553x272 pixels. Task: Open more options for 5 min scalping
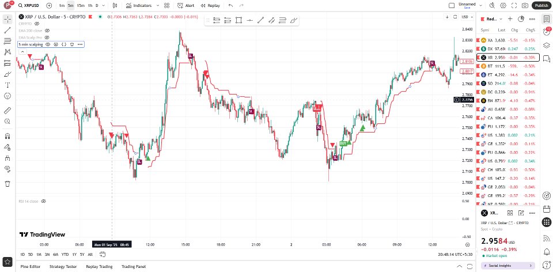tap(80, 44)
